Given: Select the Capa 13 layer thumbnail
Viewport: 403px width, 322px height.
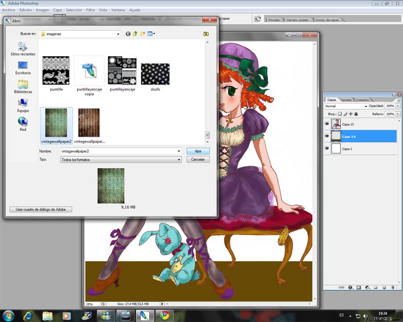Looking at the screenshot, I should [336, 124].
